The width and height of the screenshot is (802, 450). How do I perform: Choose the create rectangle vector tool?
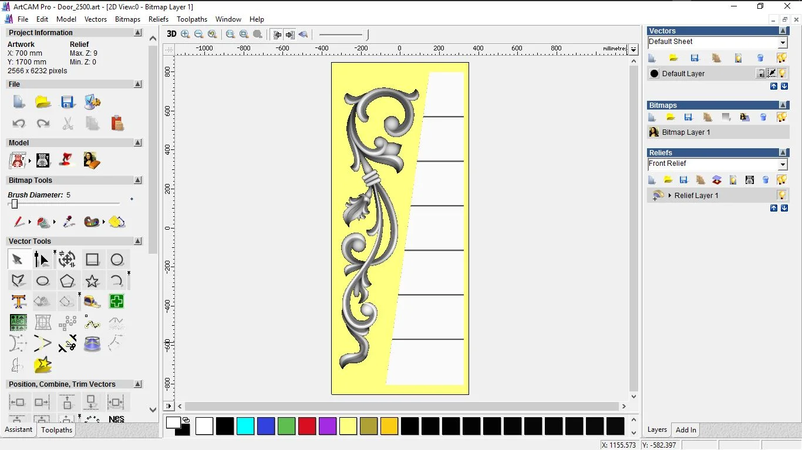point(92,260)
